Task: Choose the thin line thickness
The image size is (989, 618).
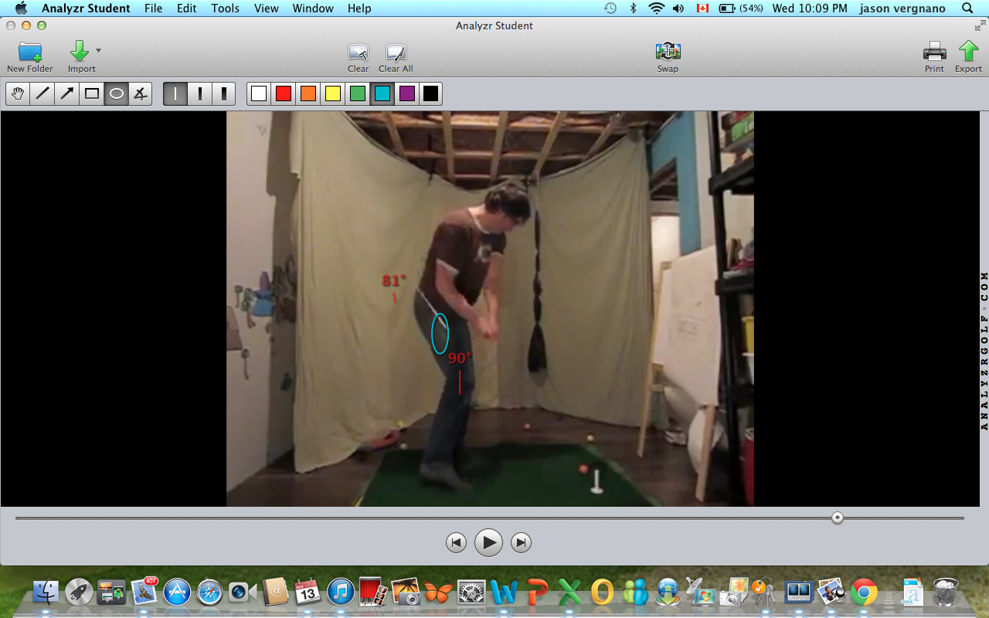Action: (175, 93)
